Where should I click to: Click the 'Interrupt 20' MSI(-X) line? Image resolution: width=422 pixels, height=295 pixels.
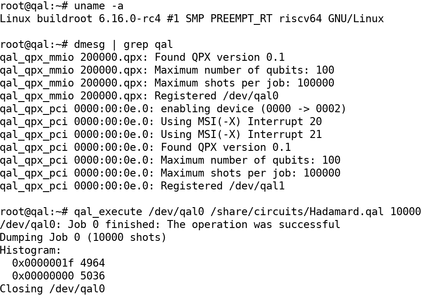click(241, 122)
